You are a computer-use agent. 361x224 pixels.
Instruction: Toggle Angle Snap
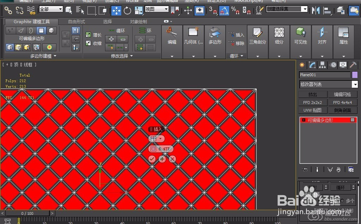(x=224, y=10)
